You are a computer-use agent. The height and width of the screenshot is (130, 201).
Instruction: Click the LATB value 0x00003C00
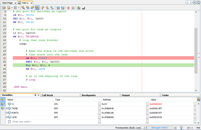156,117
